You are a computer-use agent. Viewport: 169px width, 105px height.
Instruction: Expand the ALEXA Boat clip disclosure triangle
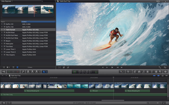point(2,32)
